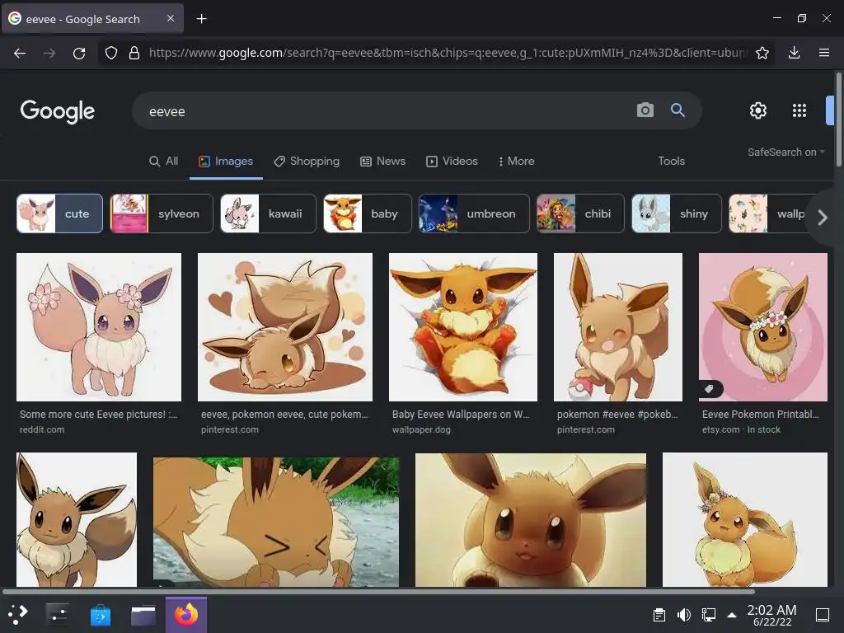Select the chibi filter chip
The image size is (844, 633).
(x=580, y=213)
